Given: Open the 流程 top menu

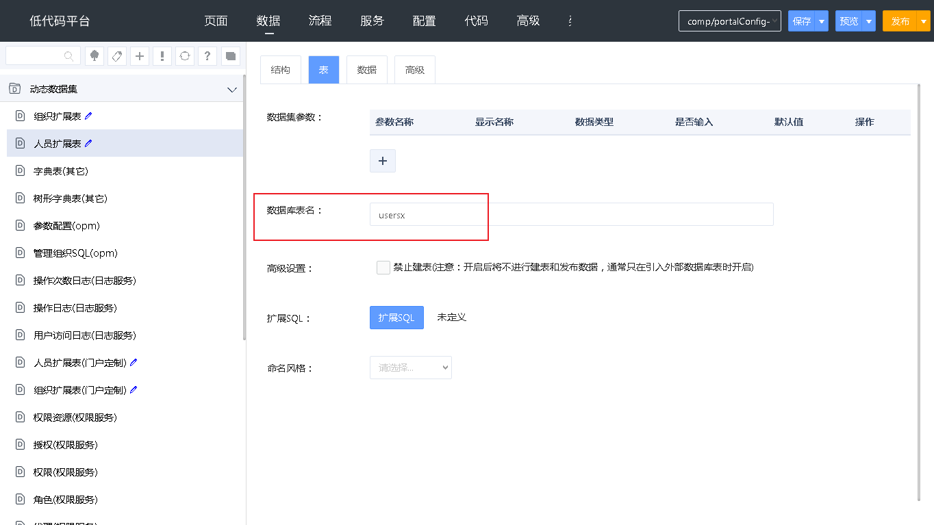Looking at the screenshot, I should click(320, 21).
